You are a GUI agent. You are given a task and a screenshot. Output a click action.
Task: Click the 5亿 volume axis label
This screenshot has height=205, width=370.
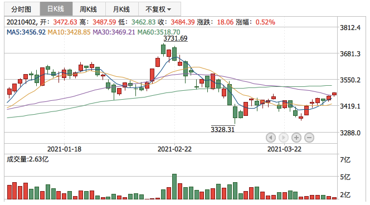tap(345, 177)
